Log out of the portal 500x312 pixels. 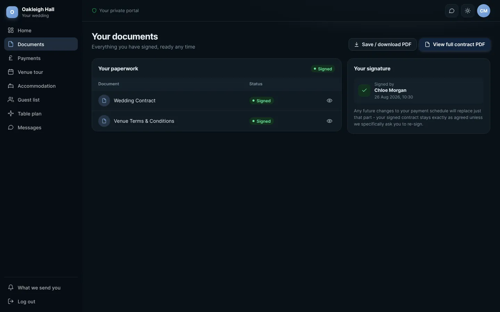[41, 302]
